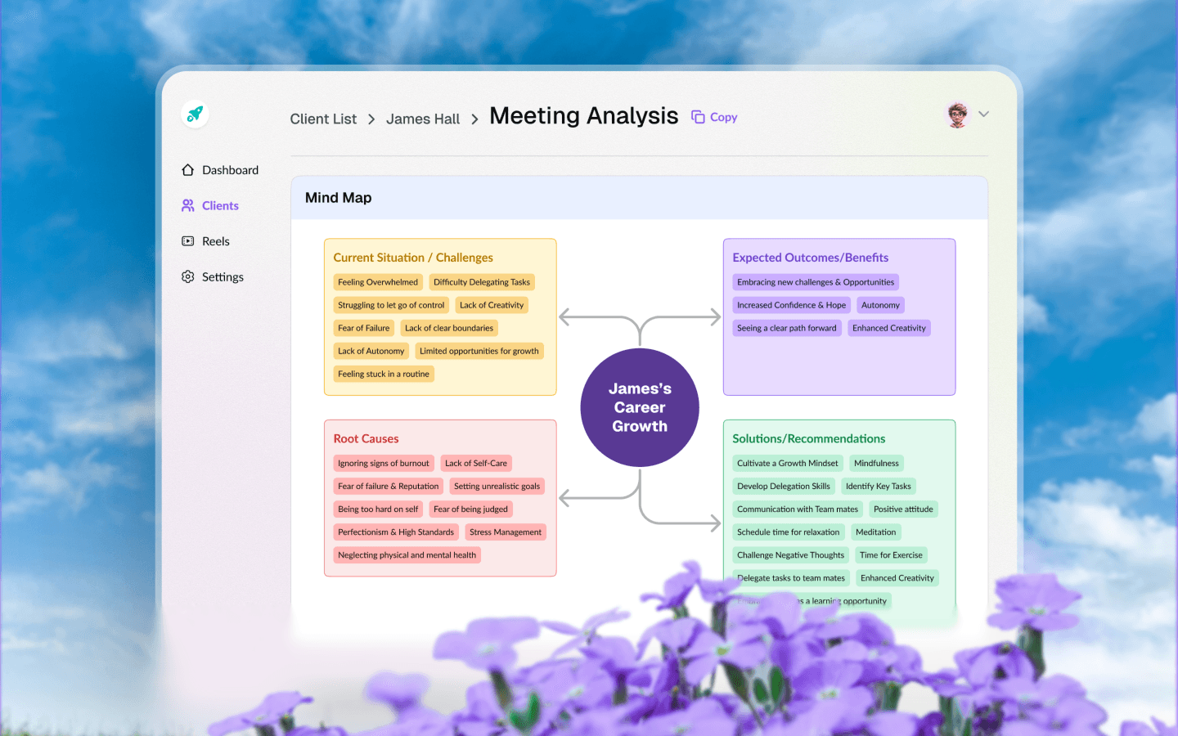The height and width of the screenshot is (736, 1178).
Task: Select Schedule time for relaxation tag
Action: 789,532
